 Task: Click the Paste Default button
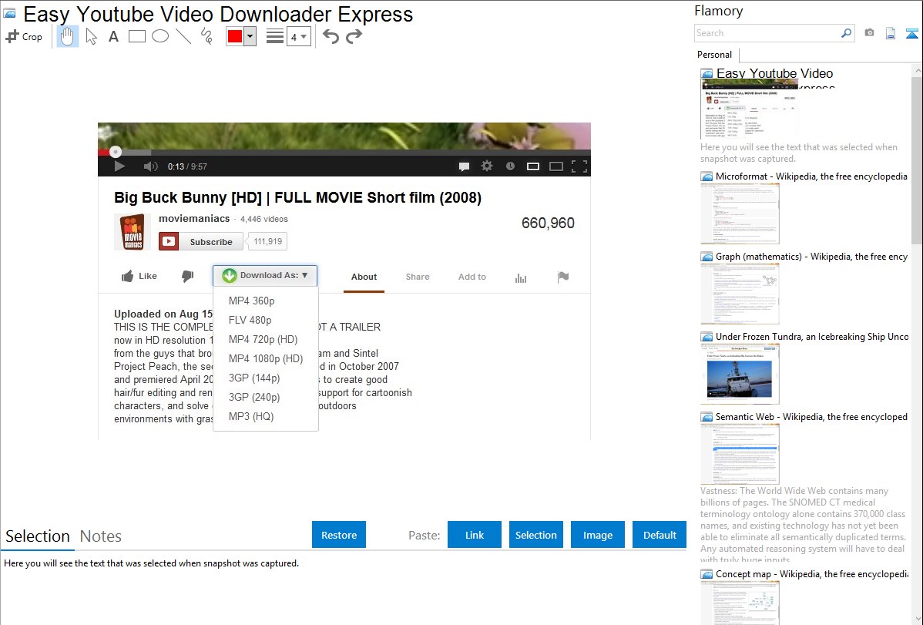[x=660, y=535]
